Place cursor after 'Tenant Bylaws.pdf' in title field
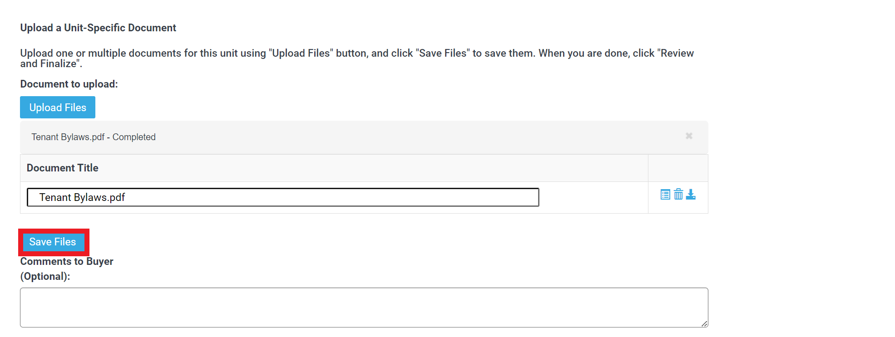The image size is (895, 337). (x=126, y=197)
